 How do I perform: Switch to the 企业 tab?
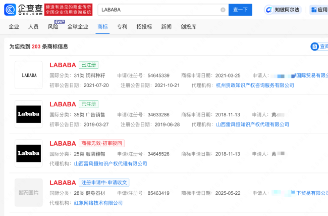14,27
